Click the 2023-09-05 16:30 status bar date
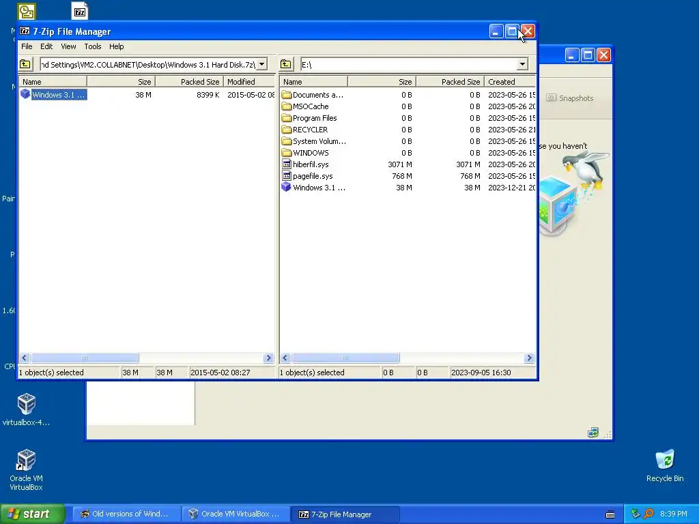Screen dimensions: 699x524 pos(481,373)
